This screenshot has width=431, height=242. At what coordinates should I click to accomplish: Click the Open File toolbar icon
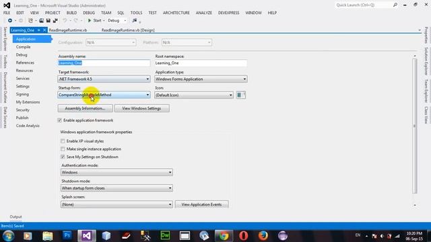pos(41,21)
